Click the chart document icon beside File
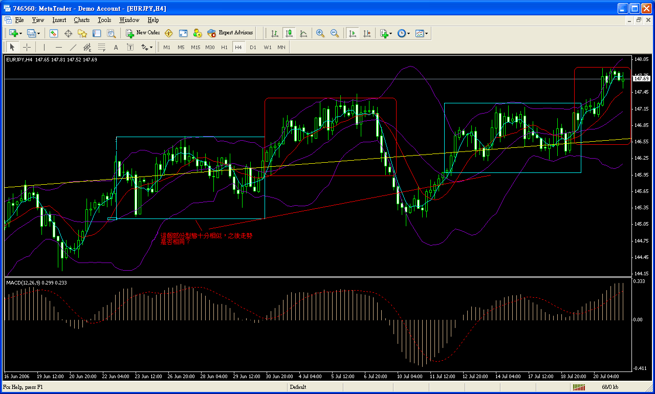The height and width of the screenshot is (394, 655). coord(8,20)
